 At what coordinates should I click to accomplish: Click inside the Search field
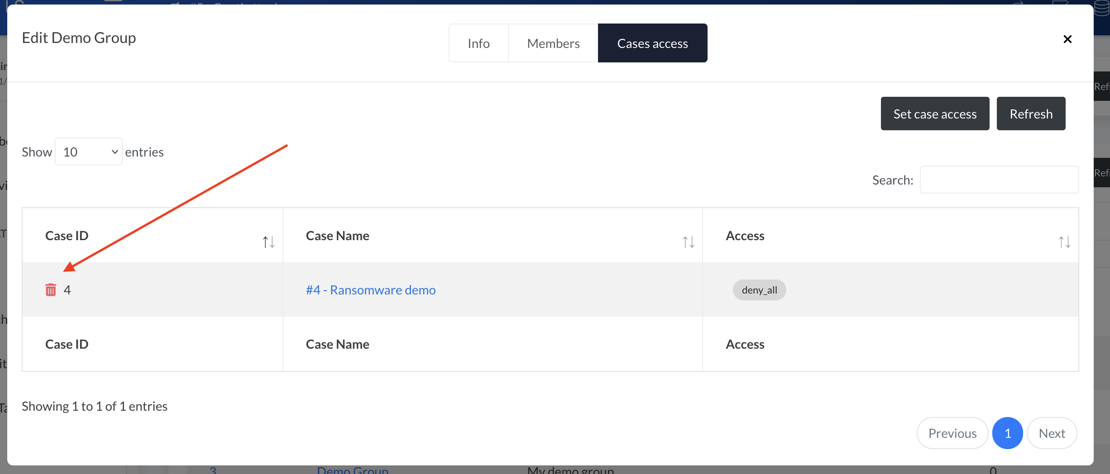coord(999,180)
